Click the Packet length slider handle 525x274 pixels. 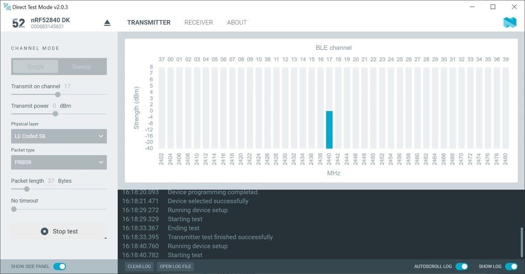26,189
